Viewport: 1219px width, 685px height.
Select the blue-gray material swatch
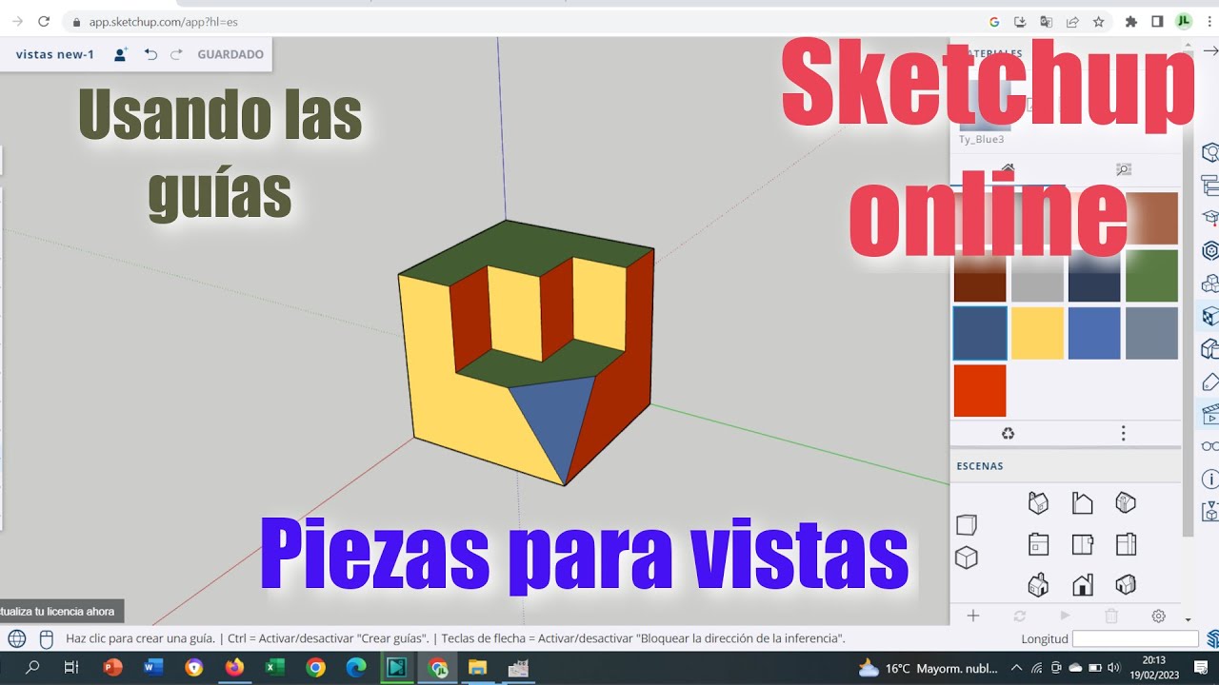[1151, 333]
